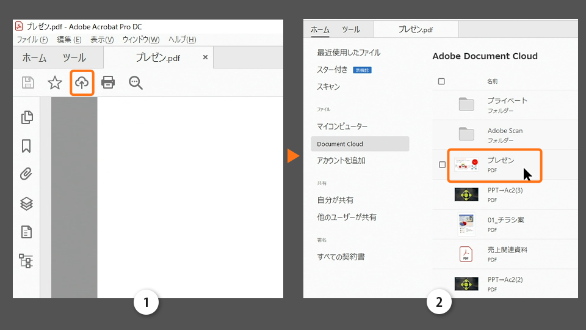
Task: Print the document via printer icon
Action: pyautogui.click(x=108, y=82)
